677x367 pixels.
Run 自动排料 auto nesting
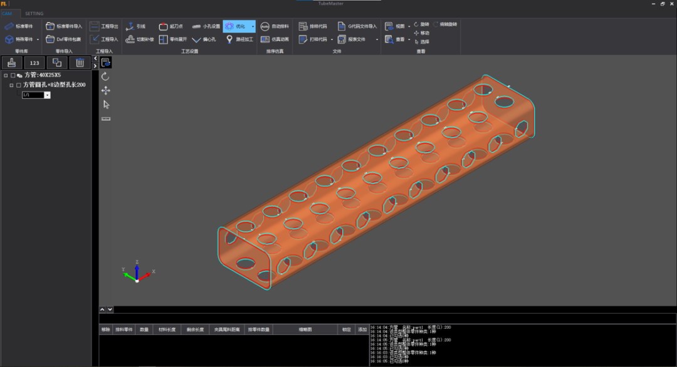[x=275, y=26]
